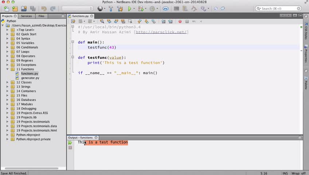Click the Undo arrow icon
This screenshot has width=309, height=175.
coord(44,9)
